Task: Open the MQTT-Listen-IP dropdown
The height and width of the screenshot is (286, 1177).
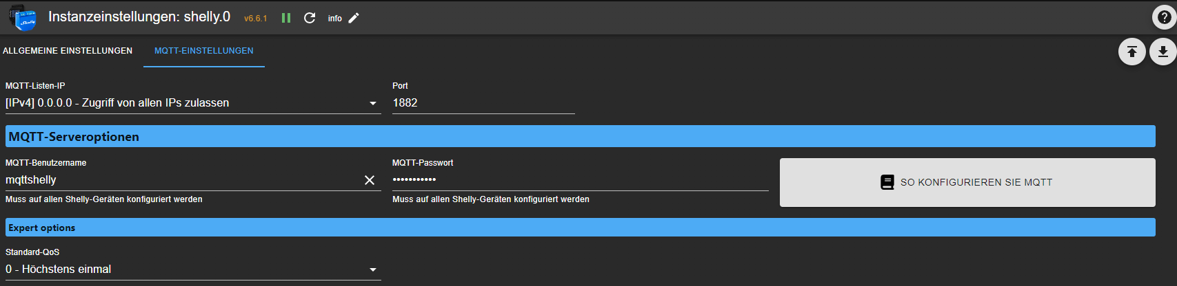Action: tap(192, 103)
